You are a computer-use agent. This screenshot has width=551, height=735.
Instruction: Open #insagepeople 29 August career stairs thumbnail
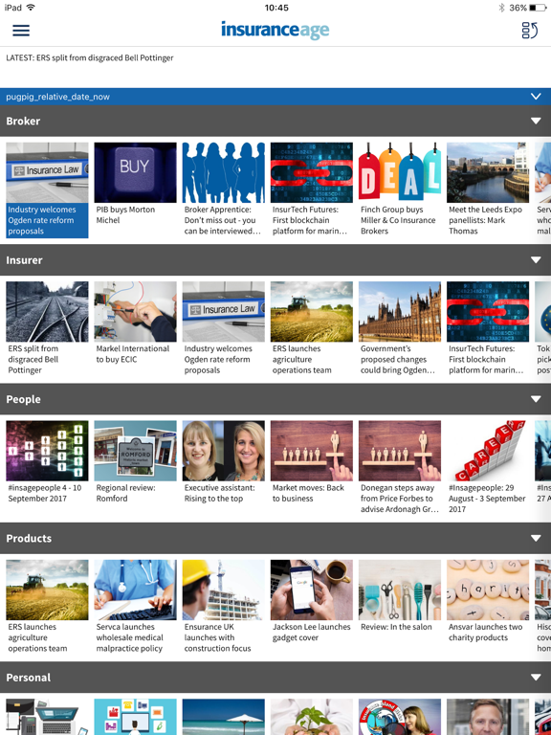(488, 451)
